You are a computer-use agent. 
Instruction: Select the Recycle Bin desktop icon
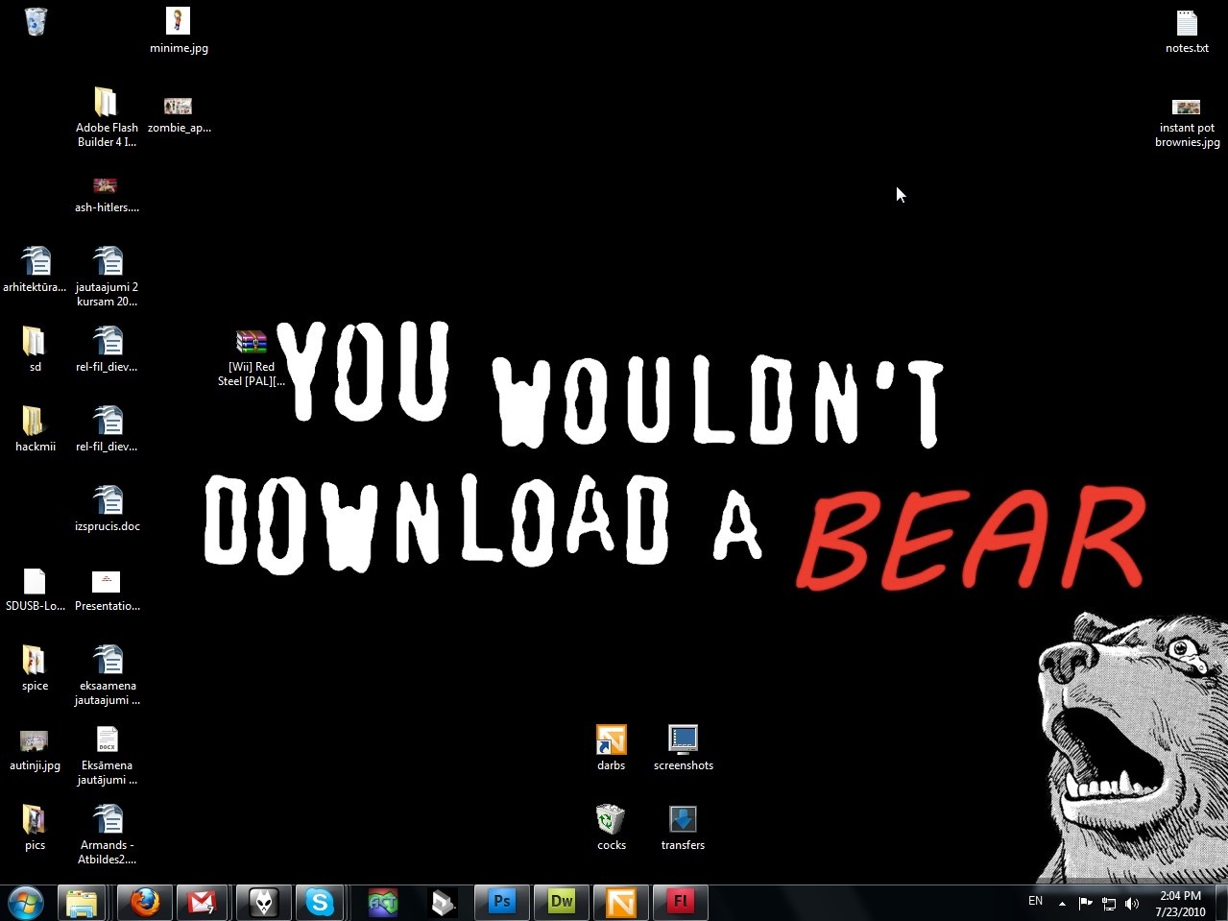[x=36, y=21]
